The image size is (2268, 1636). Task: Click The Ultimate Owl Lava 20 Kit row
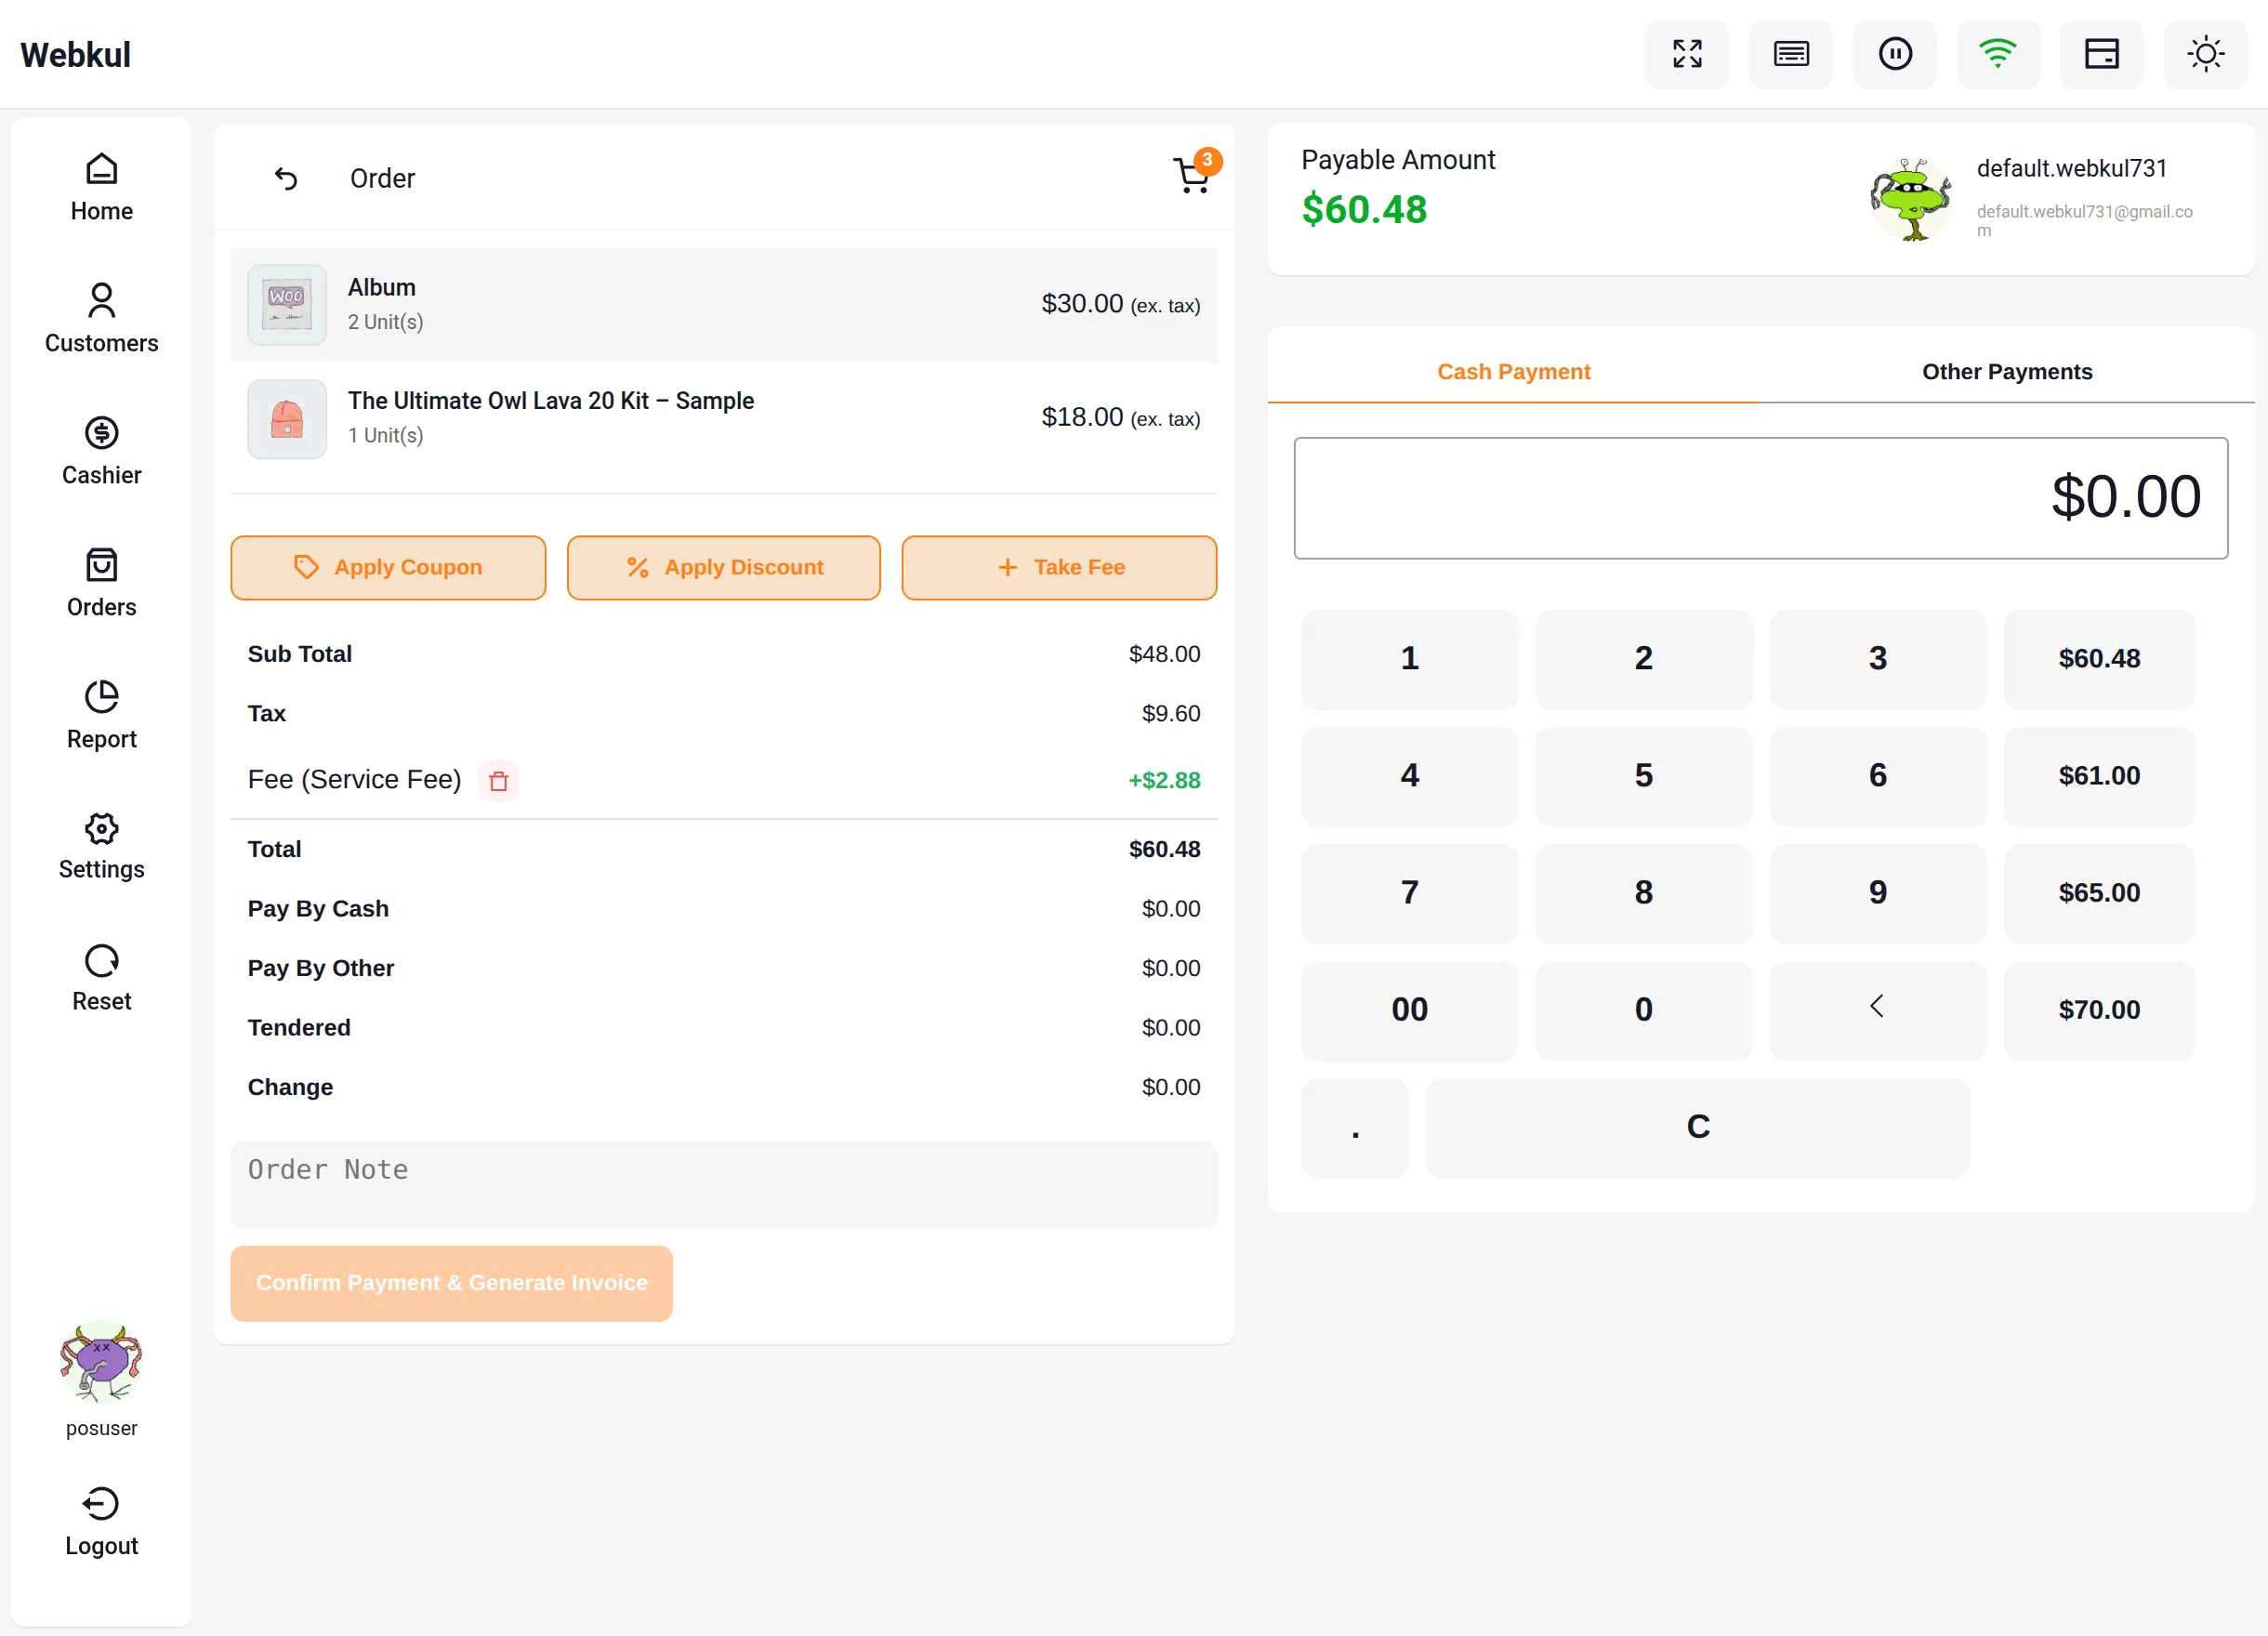[724, 419]
